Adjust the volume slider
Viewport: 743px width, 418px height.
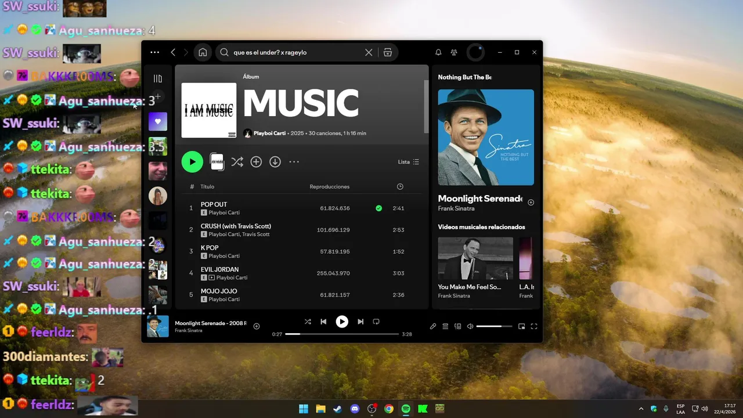494,326
